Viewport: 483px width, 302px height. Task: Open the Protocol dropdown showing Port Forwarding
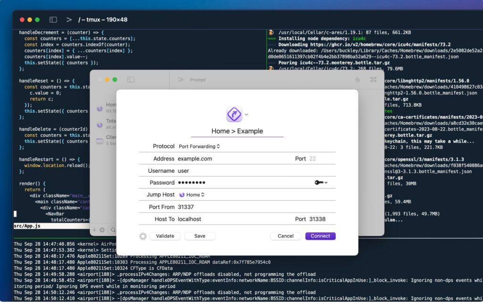[x=198, y=146]
